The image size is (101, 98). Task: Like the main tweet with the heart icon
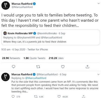63,67
